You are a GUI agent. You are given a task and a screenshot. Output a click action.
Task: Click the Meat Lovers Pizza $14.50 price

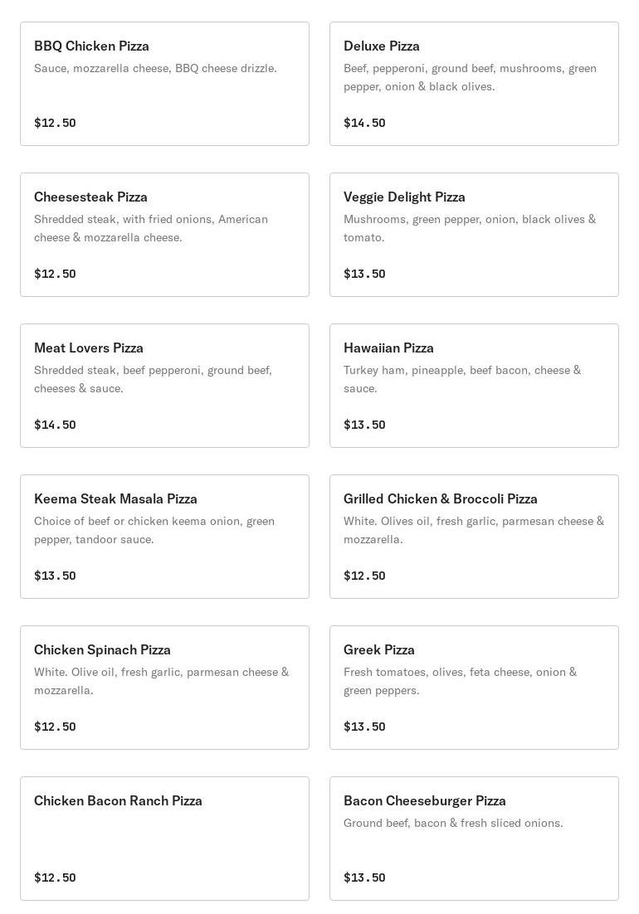pyautogui.click(x=55, y=425)
